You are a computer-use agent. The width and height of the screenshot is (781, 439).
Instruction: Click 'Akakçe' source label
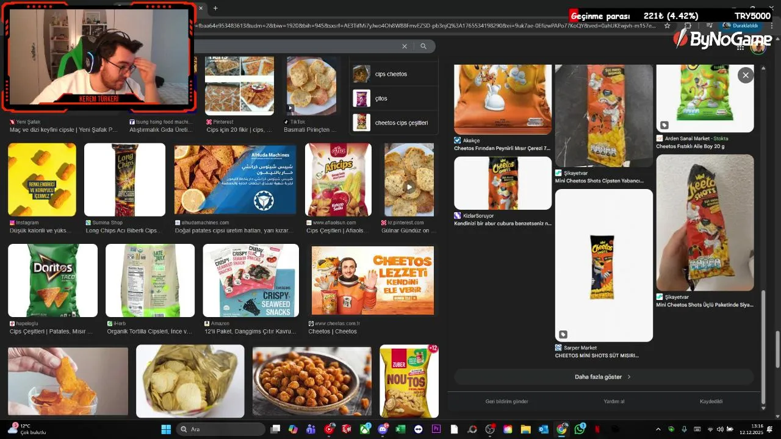(471, 140)
